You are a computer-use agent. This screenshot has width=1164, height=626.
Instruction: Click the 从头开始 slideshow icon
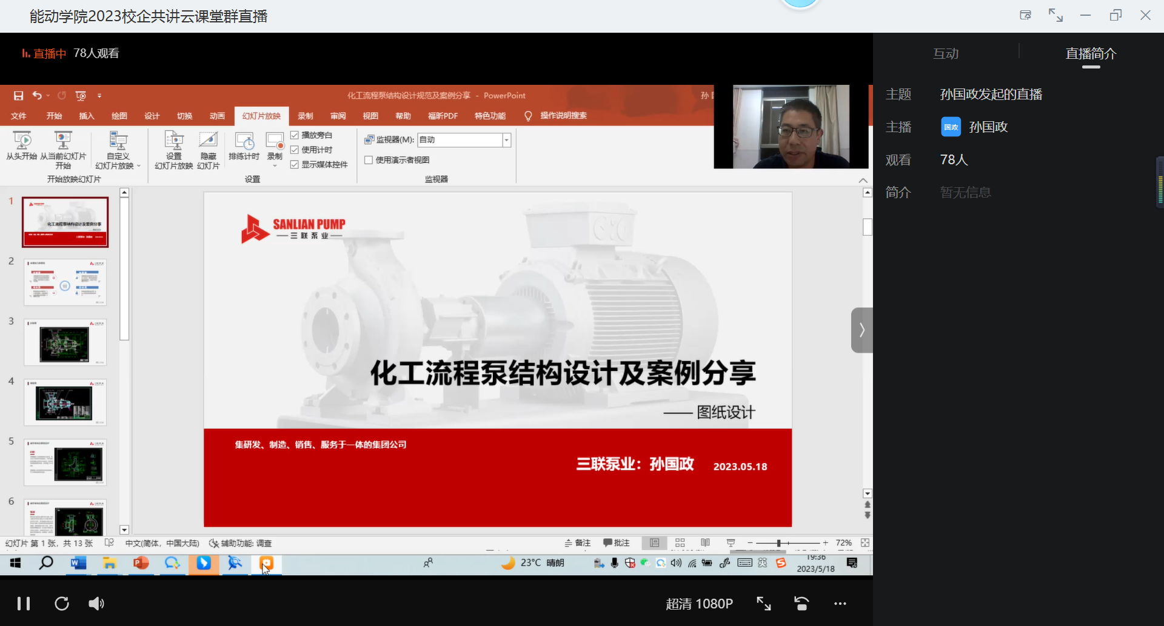coord(22,142)
